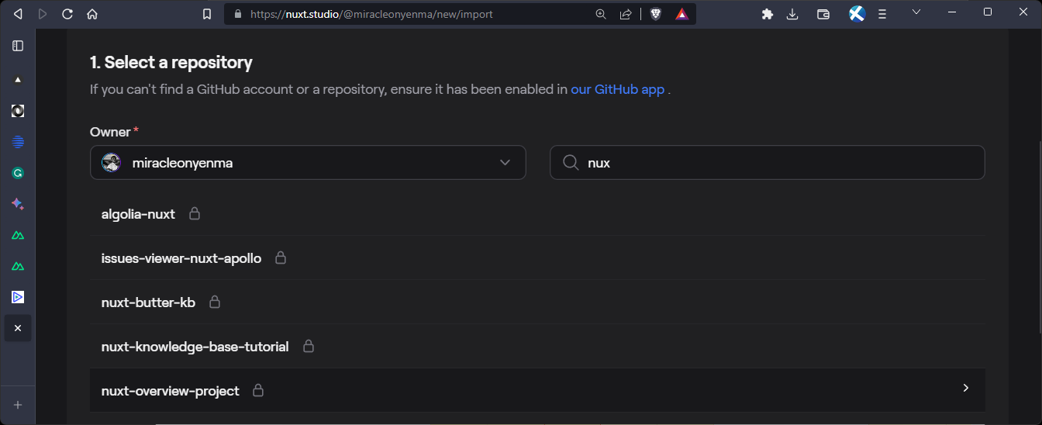Add a new tab via plus icon

tap(18, 405)
